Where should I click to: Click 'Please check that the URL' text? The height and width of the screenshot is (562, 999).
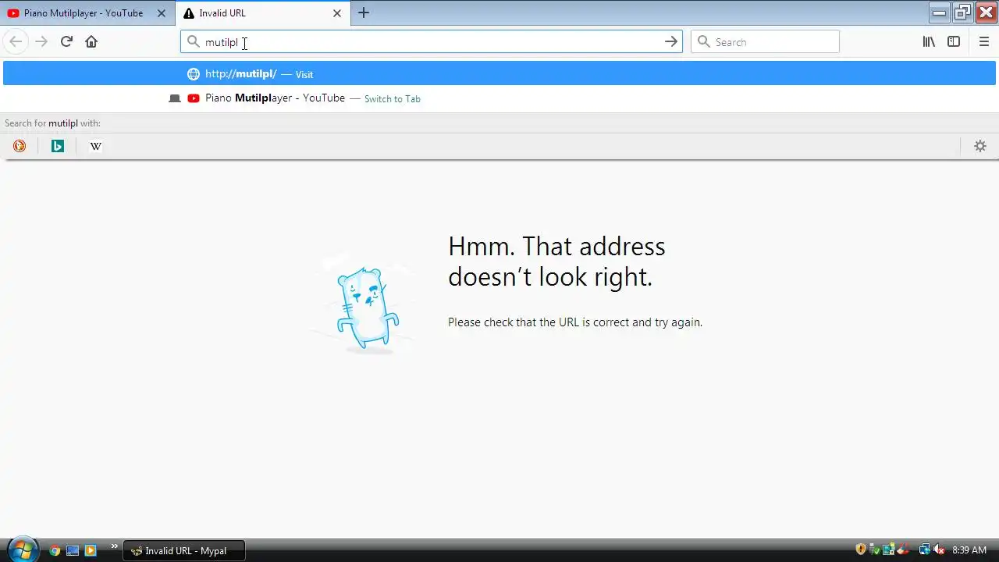tap(575, 322)
